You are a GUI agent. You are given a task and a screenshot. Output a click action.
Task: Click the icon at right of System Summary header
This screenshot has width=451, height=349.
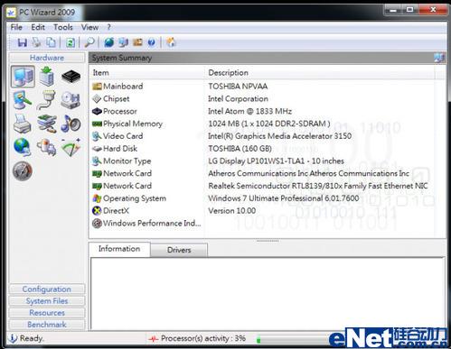click(439, 58)
